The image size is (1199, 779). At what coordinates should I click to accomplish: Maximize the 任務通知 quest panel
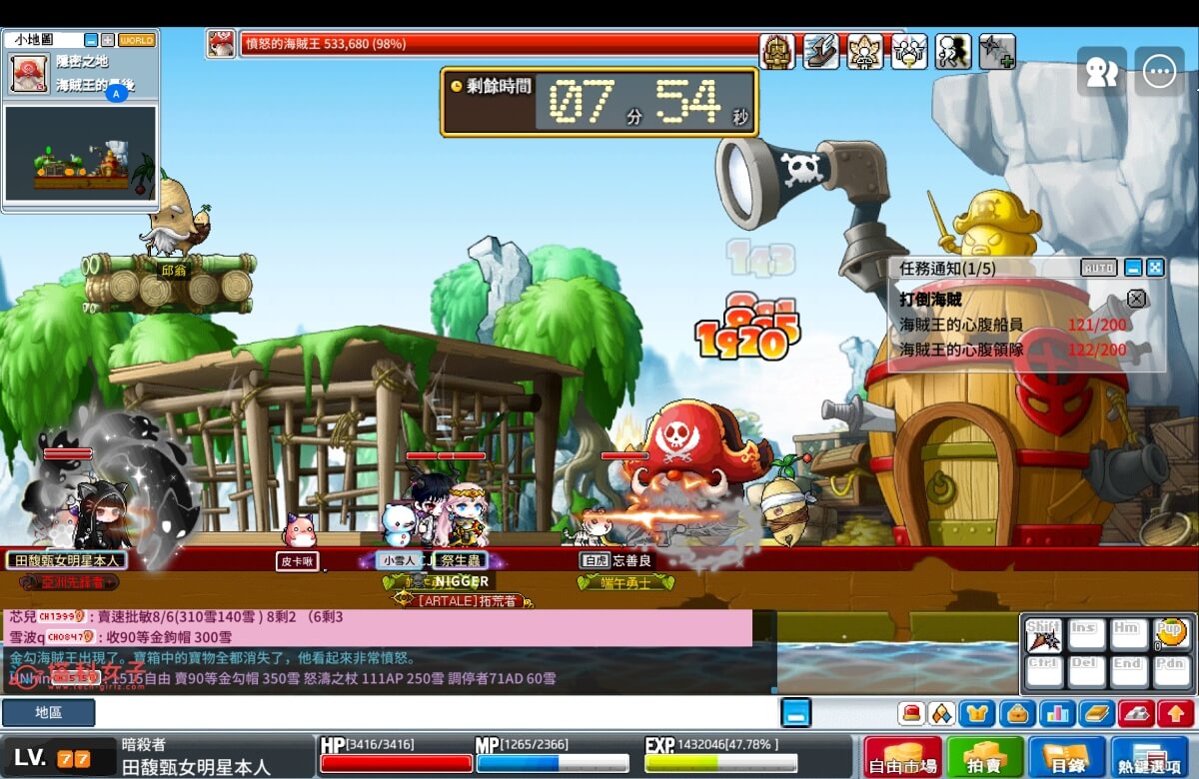click(1155, 268)
